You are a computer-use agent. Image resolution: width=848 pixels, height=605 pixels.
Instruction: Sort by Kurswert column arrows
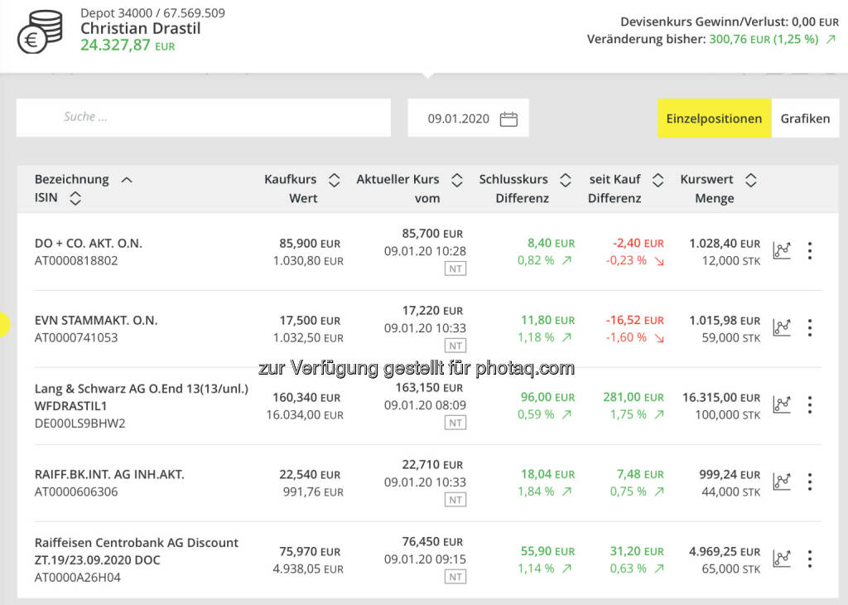(750, 180)
